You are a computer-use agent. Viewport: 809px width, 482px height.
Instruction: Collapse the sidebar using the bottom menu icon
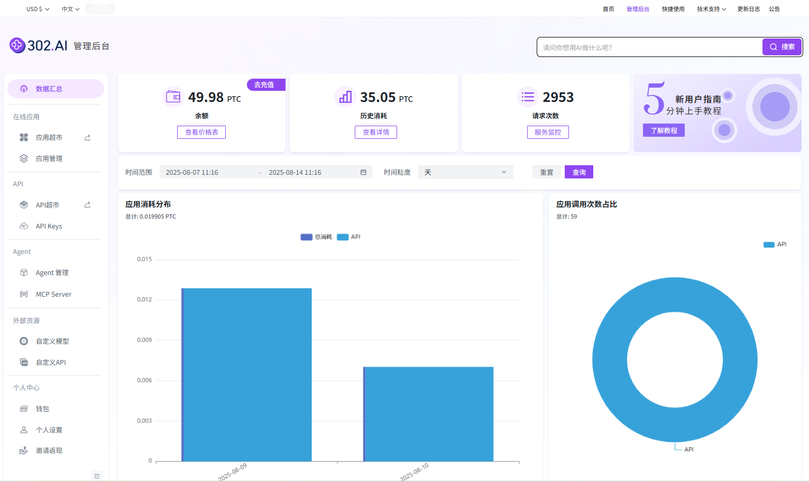(x=97, y=476)
